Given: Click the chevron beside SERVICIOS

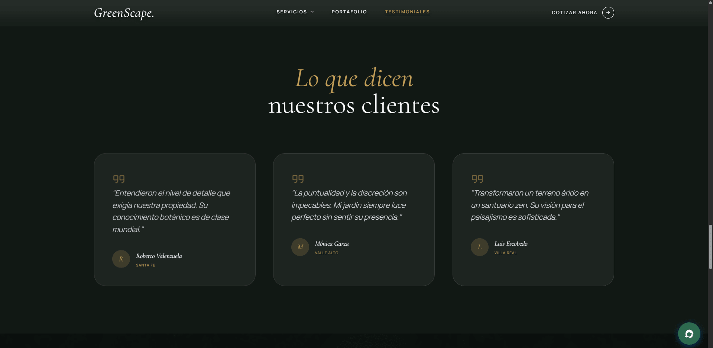Looking at the screenshot, I should (x=311, y=12).
